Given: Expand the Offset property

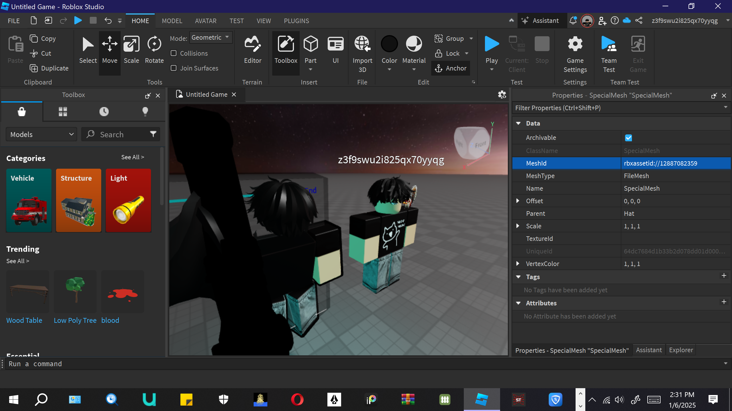Looking at the screenshot, I should click(518, 201).
